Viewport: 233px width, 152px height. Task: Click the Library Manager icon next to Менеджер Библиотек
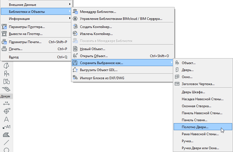[75, 11]
